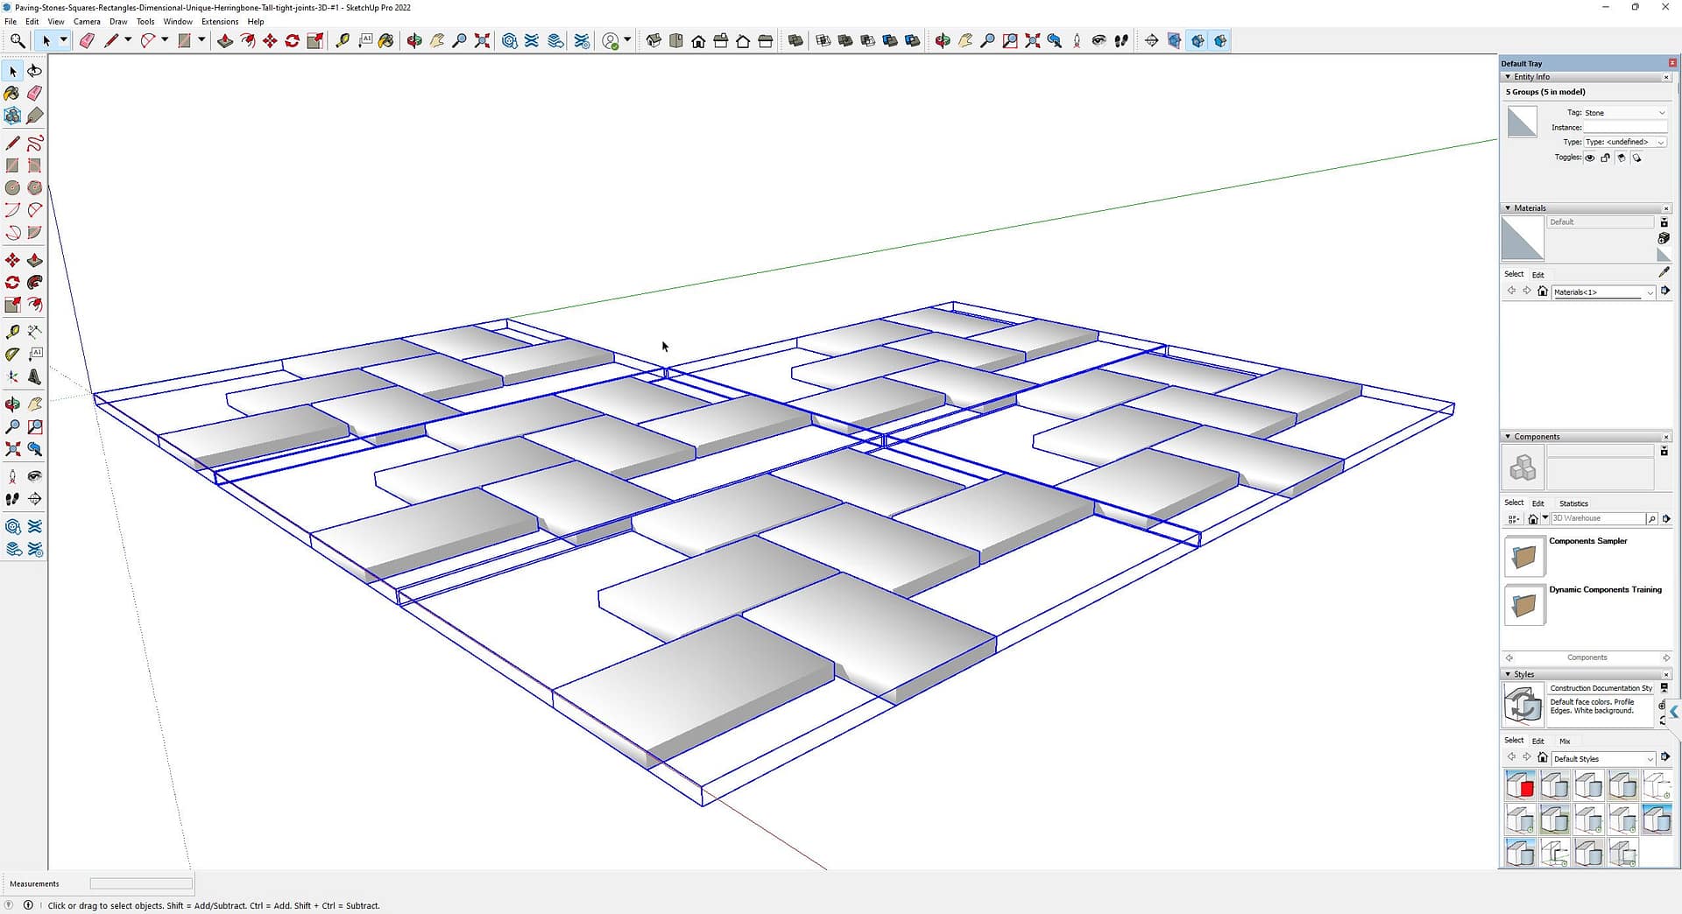Toggle the lock icon in Entity Info
Screen dimensions: 1682x914
[1606, 158]
